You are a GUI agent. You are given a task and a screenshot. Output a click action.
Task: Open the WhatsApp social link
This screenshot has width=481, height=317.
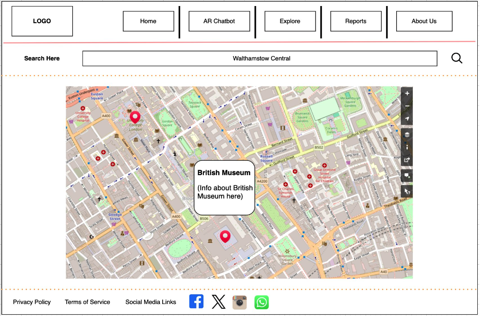261,302
